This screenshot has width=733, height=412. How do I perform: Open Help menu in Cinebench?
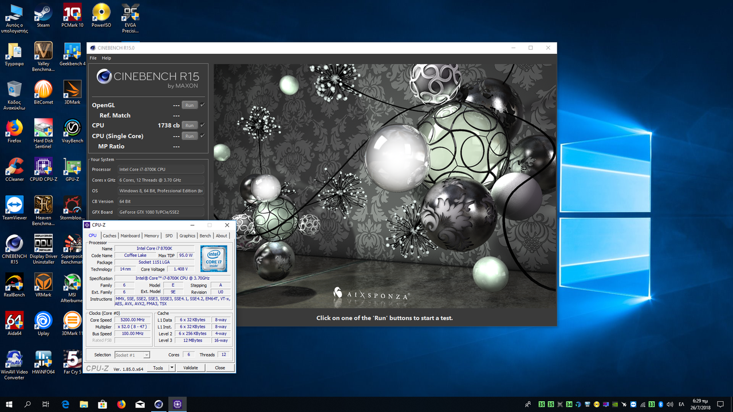point(107,58)
